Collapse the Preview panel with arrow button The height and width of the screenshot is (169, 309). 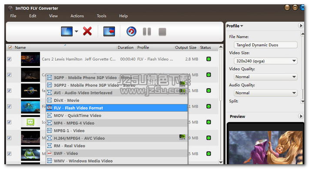coord(301,116)
